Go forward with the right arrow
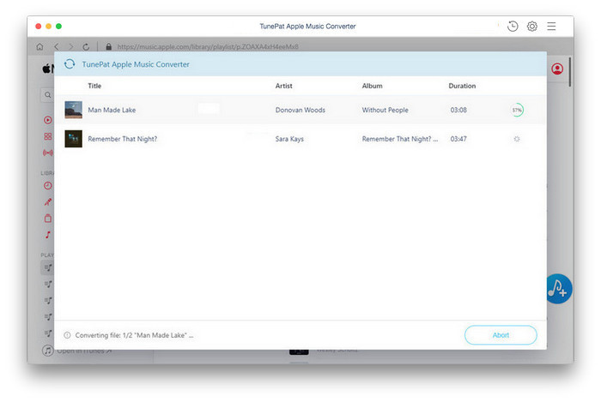 (70, 46)
